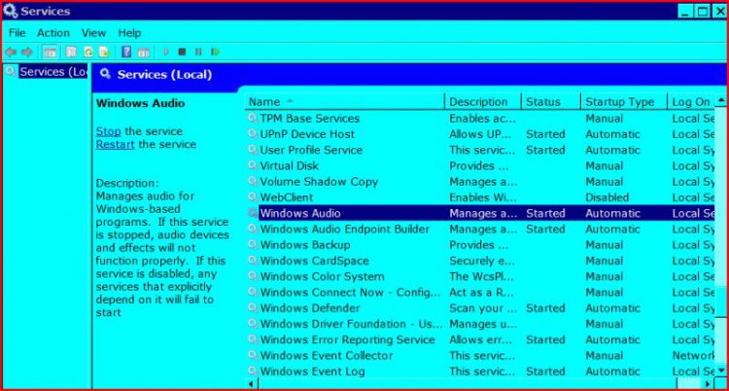This screenshot has height=391, width=729.
Task: Sort by the Startup Type column header
Action: (x=624, y=102)
